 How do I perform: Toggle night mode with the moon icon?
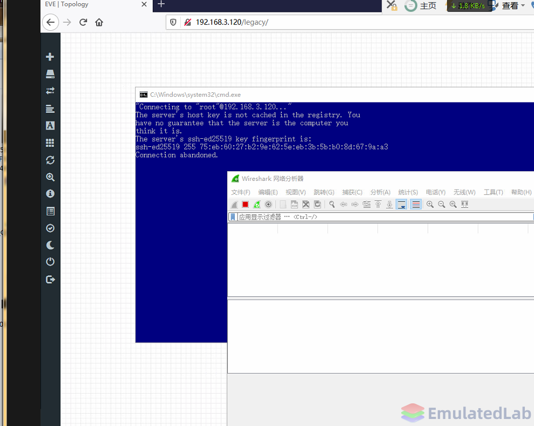pyautogui.click(x=50, y=245)
